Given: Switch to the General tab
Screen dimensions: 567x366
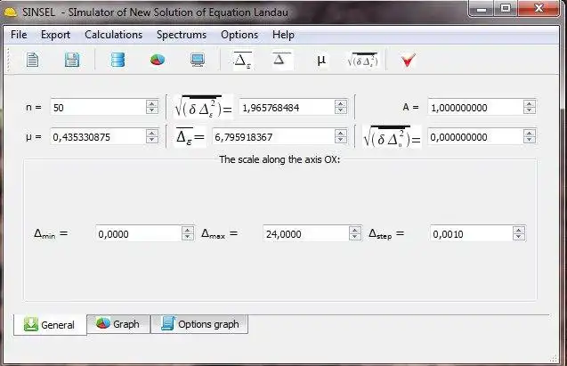Looking at the screenshot, I should pyautogui.click(x=50, y=324).
